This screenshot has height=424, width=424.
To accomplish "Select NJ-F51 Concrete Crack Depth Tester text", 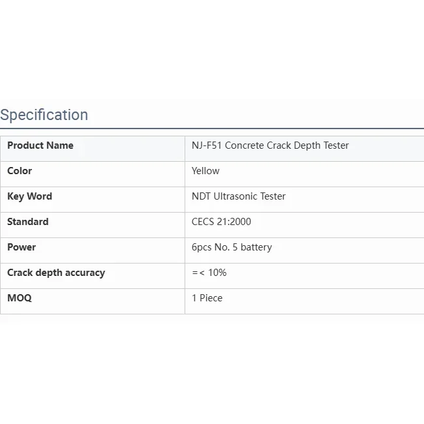I will click(270, 145).
